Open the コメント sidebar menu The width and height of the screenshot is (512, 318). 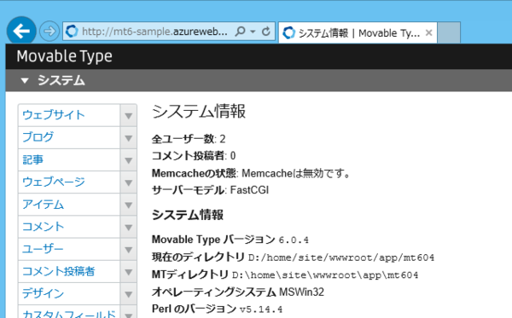(69, 227)
